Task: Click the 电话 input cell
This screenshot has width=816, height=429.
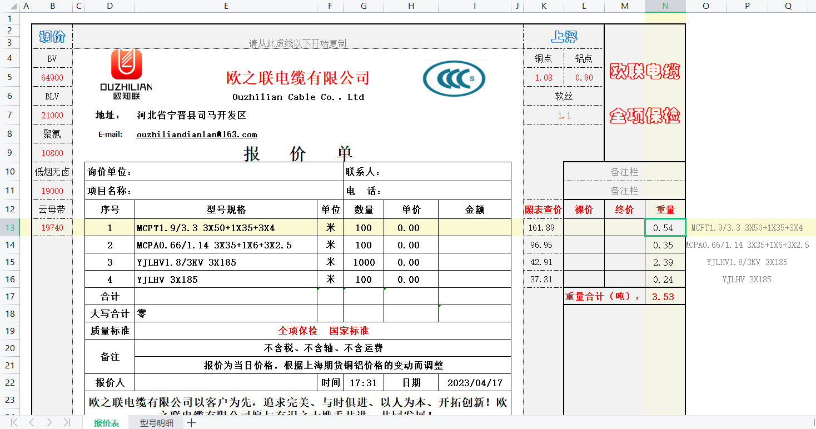Action: 427,191
